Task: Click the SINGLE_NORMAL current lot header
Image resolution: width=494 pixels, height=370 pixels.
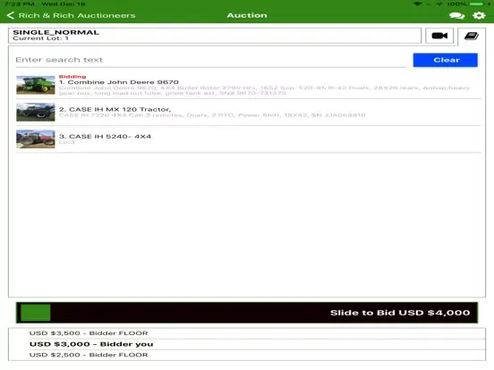Action: (215, 36)
